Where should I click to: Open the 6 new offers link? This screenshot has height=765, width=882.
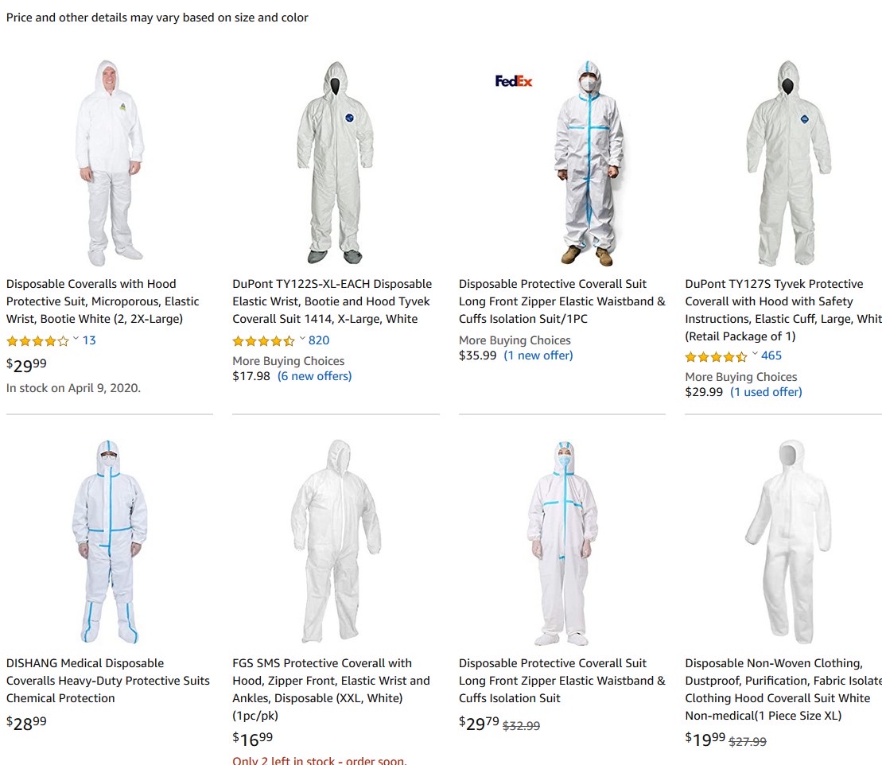(x=314, y=376)
